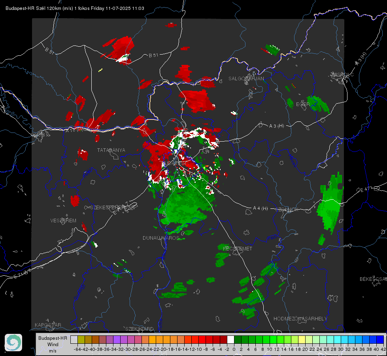Click the large red echo south of Salgótarján border
This screenshot has height=356, width=387.
[x=198, y=101]
